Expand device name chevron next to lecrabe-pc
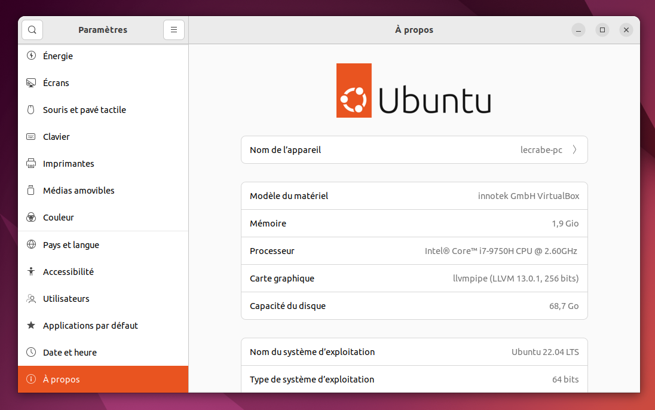The image size is (655, 410). click(575, 149)
